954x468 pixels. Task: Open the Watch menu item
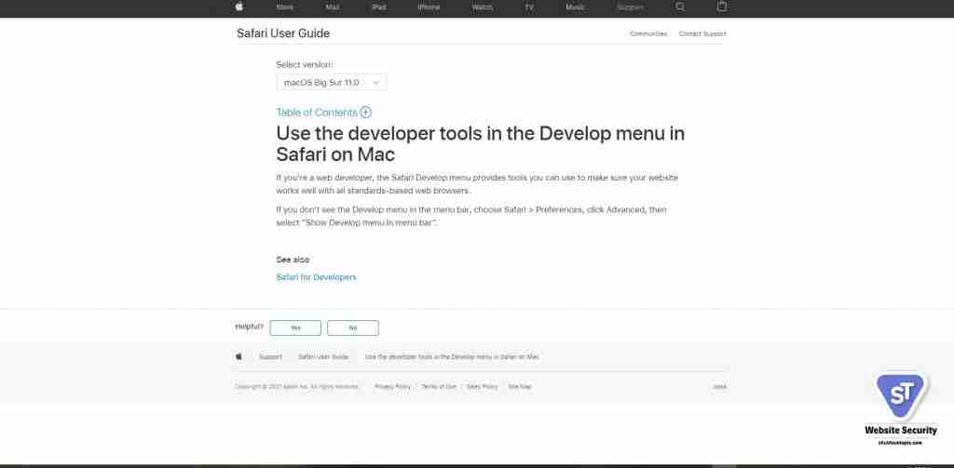coord(482,7)
